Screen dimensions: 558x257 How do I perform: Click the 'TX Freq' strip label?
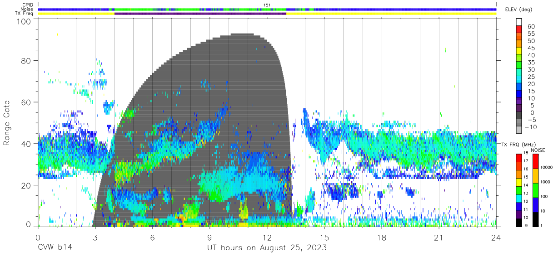pyautogui.click(x=24, y=13)
